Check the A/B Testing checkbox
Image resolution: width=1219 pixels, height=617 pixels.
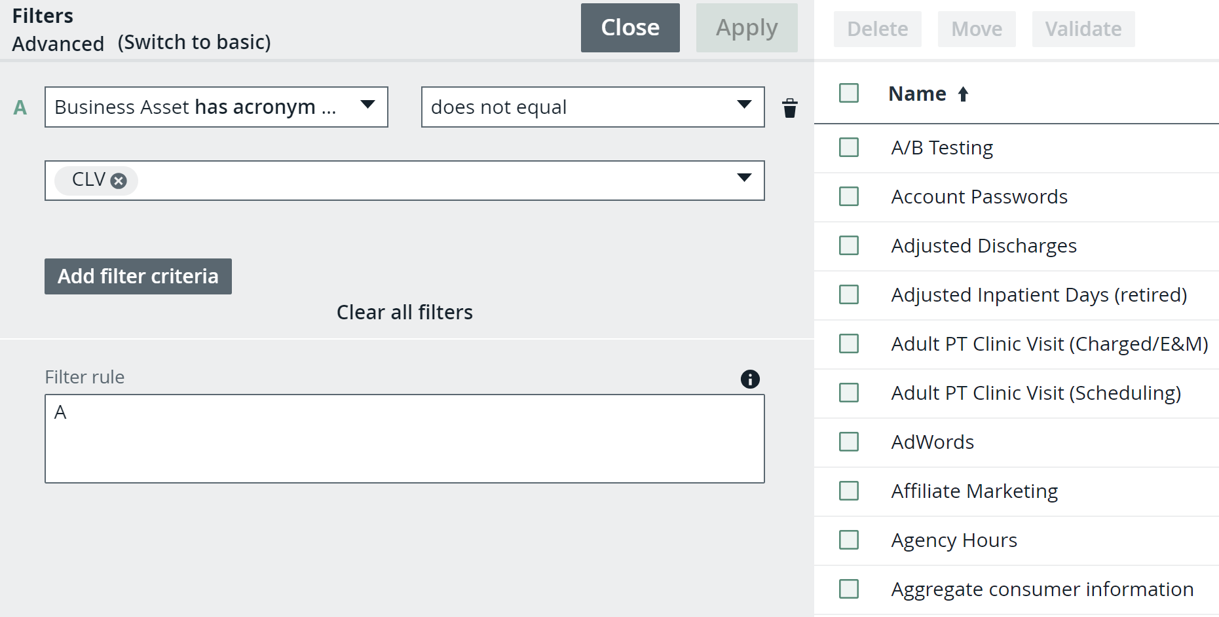pyautogui.click(x=848, y=147)
